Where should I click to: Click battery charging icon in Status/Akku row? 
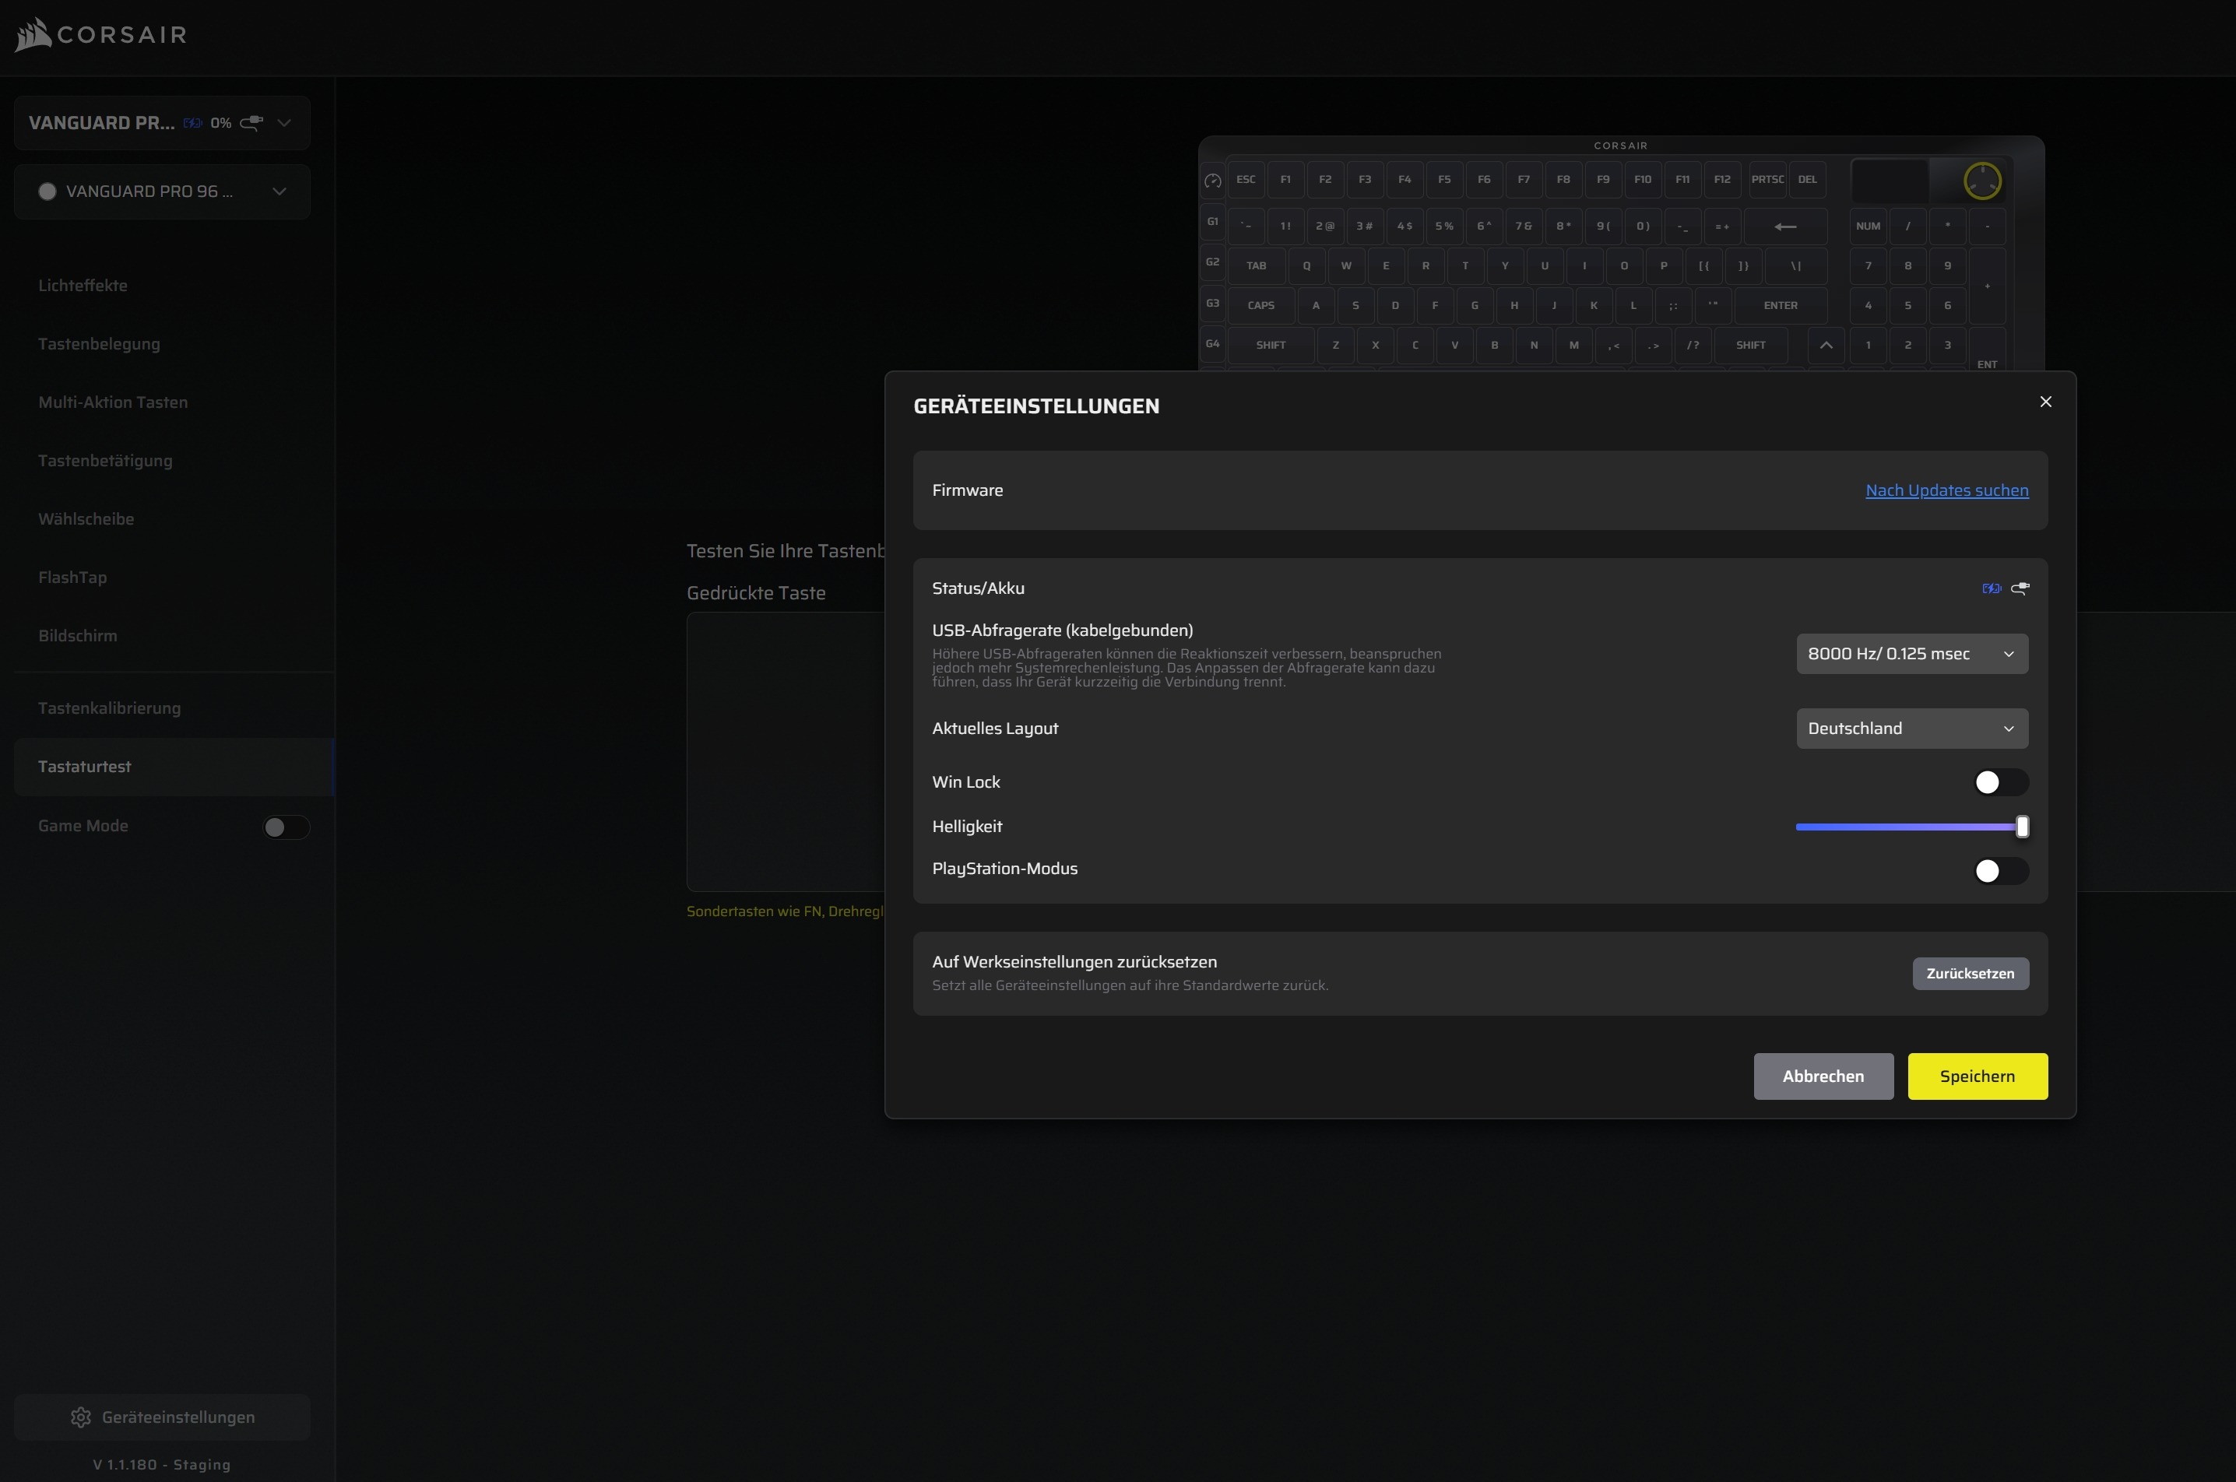[1991, 588]
